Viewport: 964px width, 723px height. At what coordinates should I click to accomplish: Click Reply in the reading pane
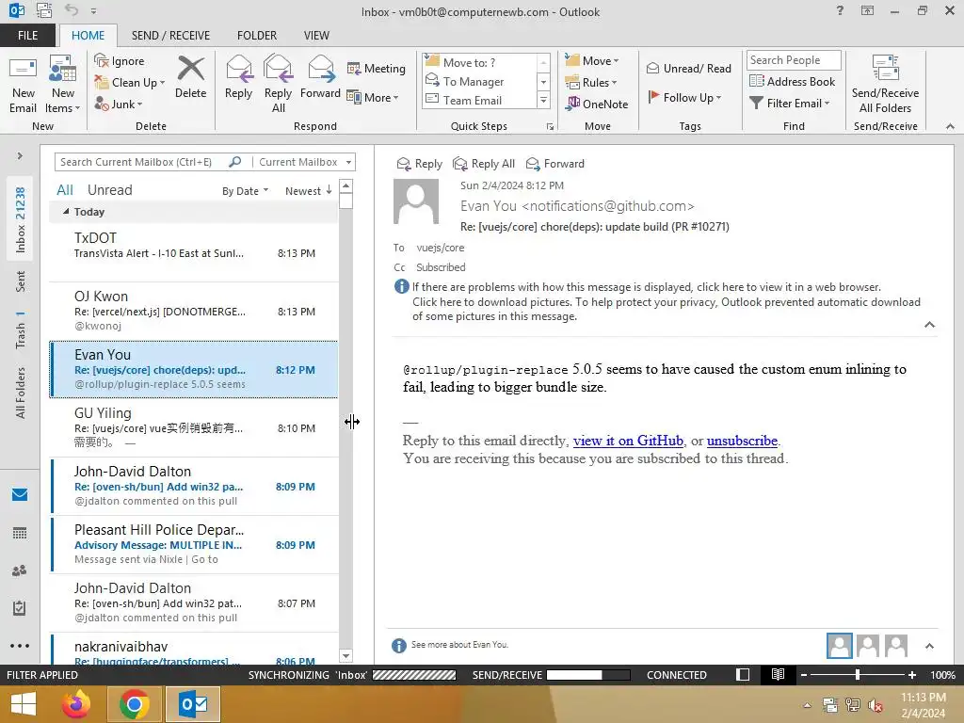pos(419,164)
